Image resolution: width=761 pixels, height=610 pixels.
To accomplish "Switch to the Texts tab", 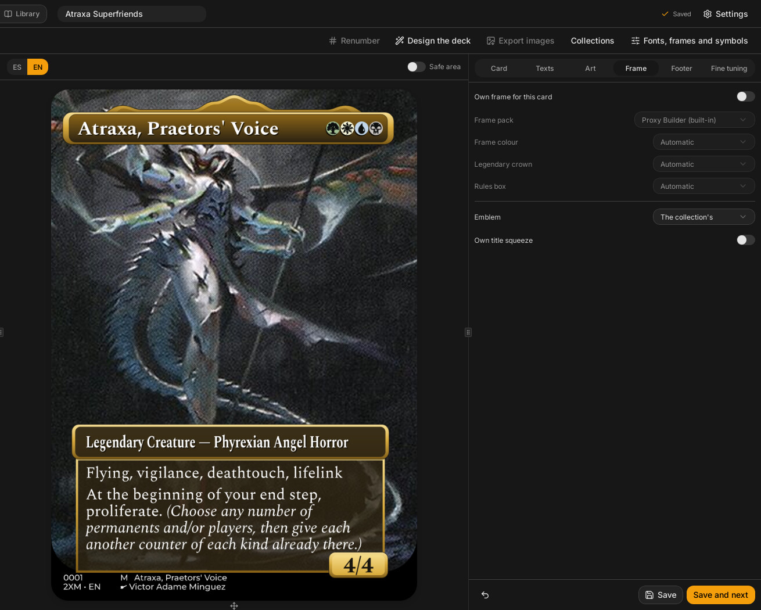I will 545,68.
